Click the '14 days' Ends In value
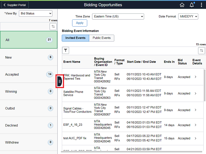Viewport: 206px width, 154px height. pos(169,125)
